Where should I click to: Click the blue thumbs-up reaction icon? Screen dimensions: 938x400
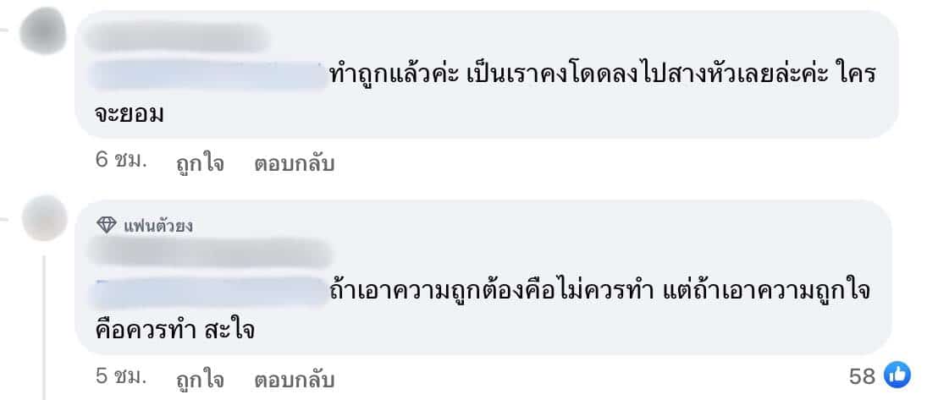(897, 375)
